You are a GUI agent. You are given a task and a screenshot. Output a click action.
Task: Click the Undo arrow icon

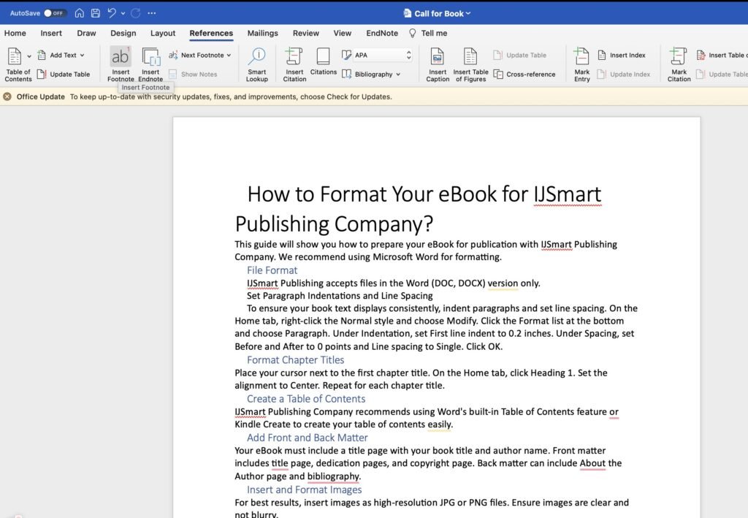pos(112,13)
